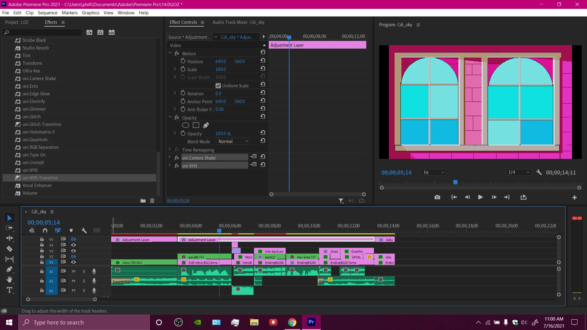Select the Pen tool in toolbar
Screen dimensions: 587x330
coord(9,269)
